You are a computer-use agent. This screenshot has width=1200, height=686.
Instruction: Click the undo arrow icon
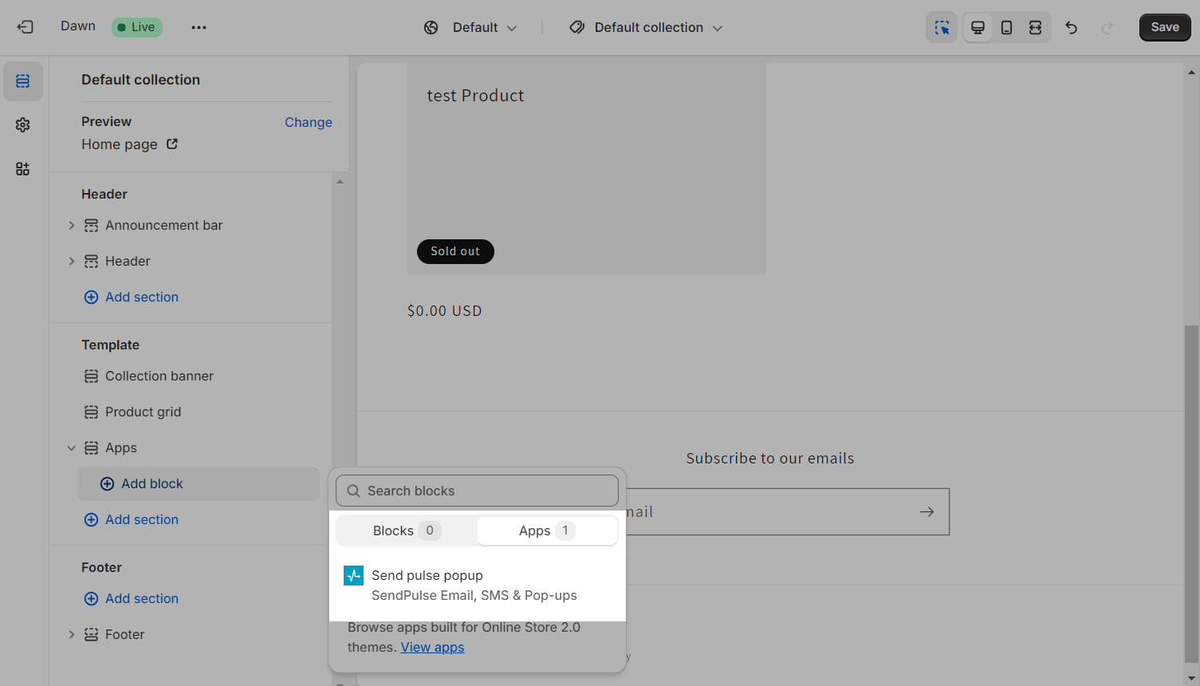1072,28
